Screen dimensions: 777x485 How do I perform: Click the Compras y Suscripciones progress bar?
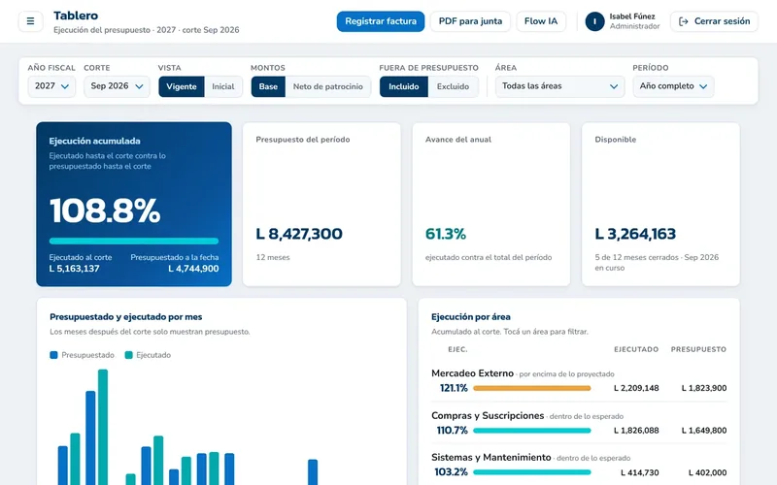coord(531,431)
